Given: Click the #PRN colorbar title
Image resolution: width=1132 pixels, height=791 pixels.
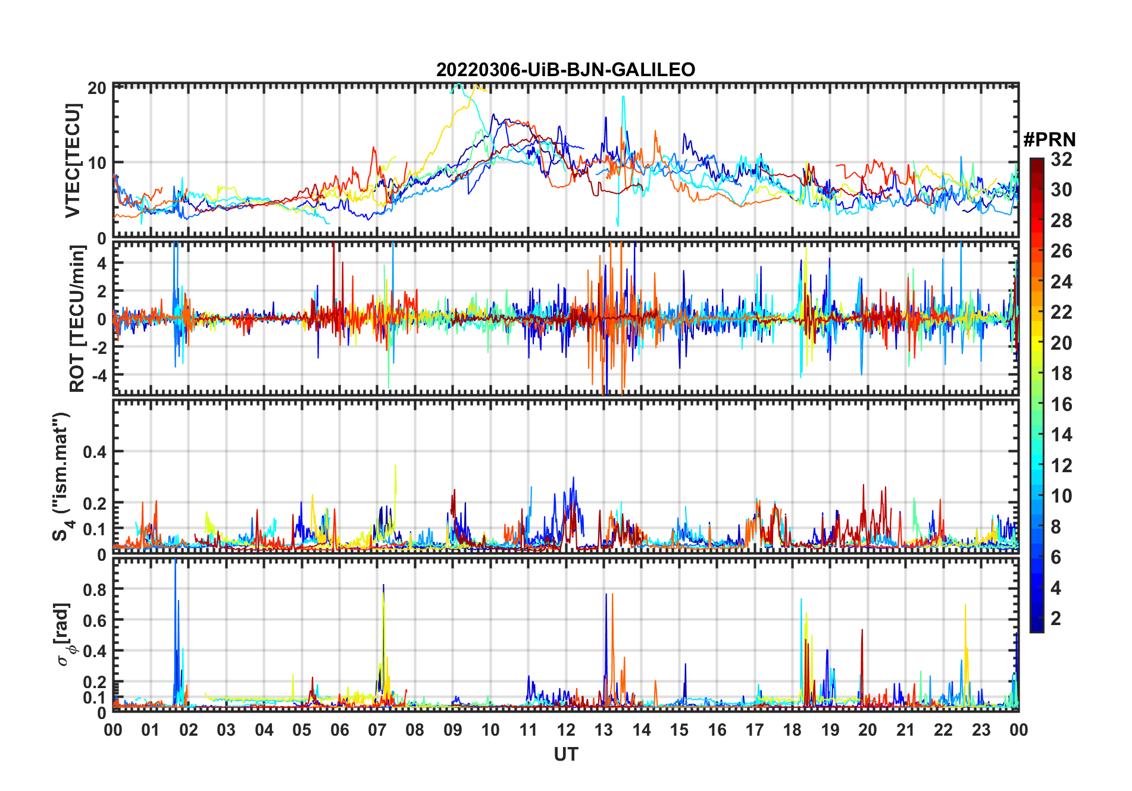Looking at the screenshot, I should [1049, 140].
